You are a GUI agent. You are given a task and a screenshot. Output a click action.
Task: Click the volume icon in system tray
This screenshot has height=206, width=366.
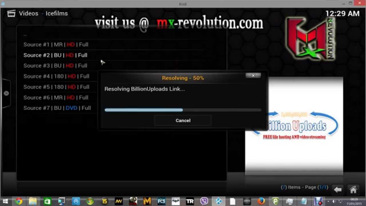point(333,201)
